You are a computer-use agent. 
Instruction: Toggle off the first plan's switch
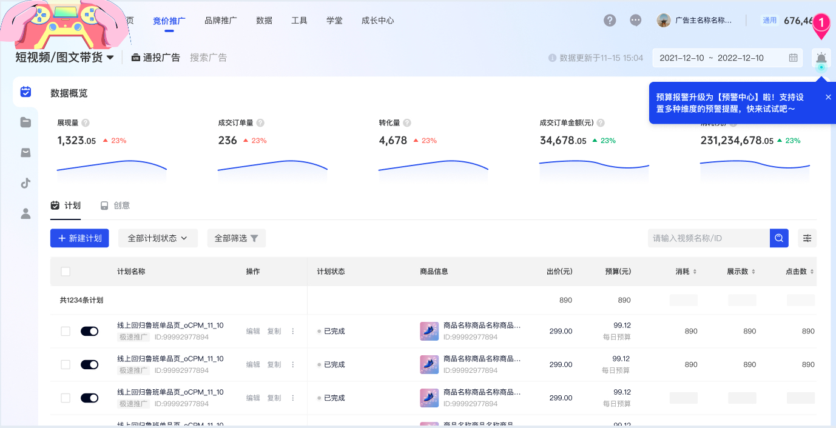[x=89, y=331]
